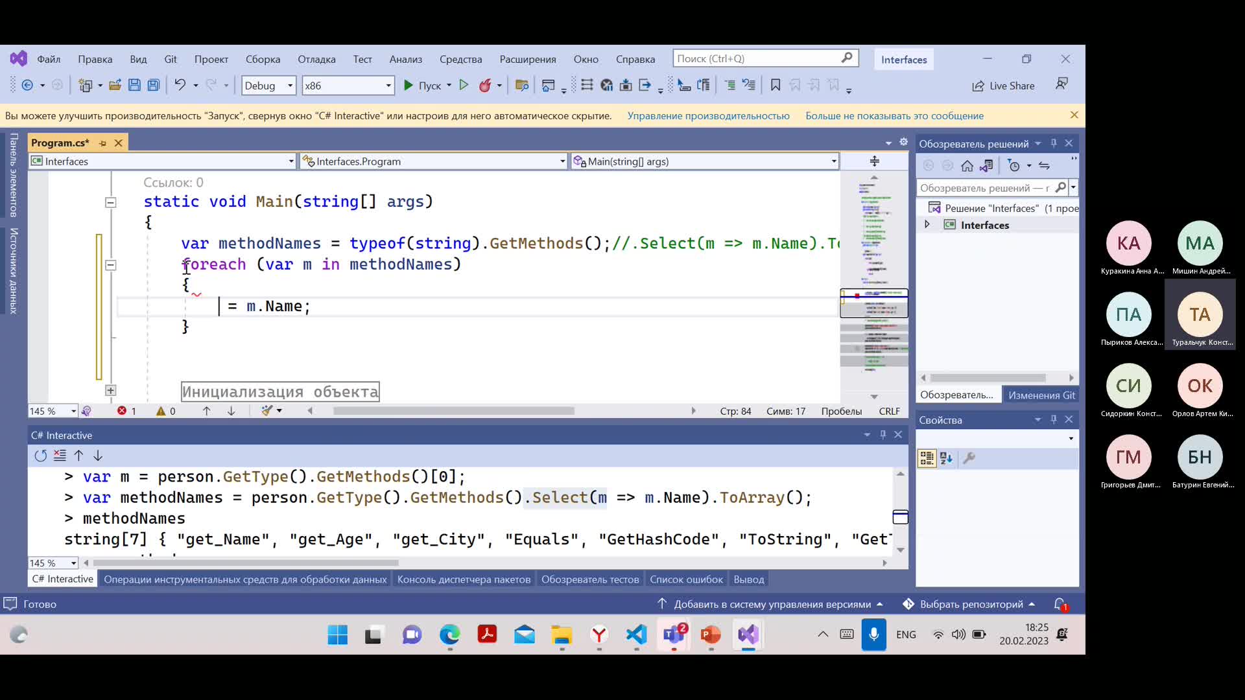Screen dimensions: 1245x700
Task: Open the 145 % editor zoom dropdown
Action: [53, 411]
